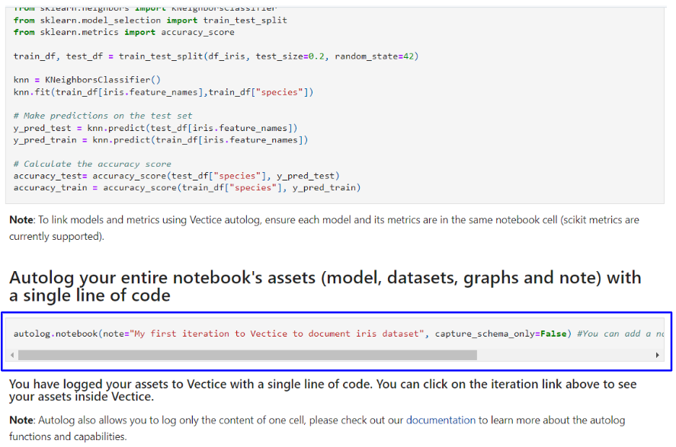Image resolution: width=676 pixels, height=447 pixels.
Task: Click the knn.fit code line
Action: [163, 92]
